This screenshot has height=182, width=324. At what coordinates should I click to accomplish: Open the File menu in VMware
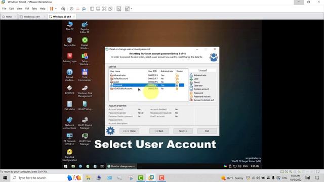click(x=4, y=9)
